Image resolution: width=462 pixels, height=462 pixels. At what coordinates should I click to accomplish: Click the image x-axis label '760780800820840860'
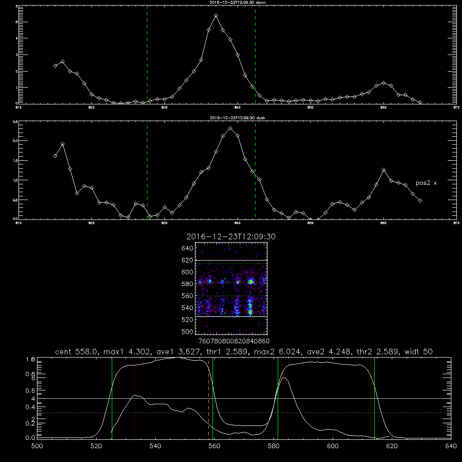234,341
